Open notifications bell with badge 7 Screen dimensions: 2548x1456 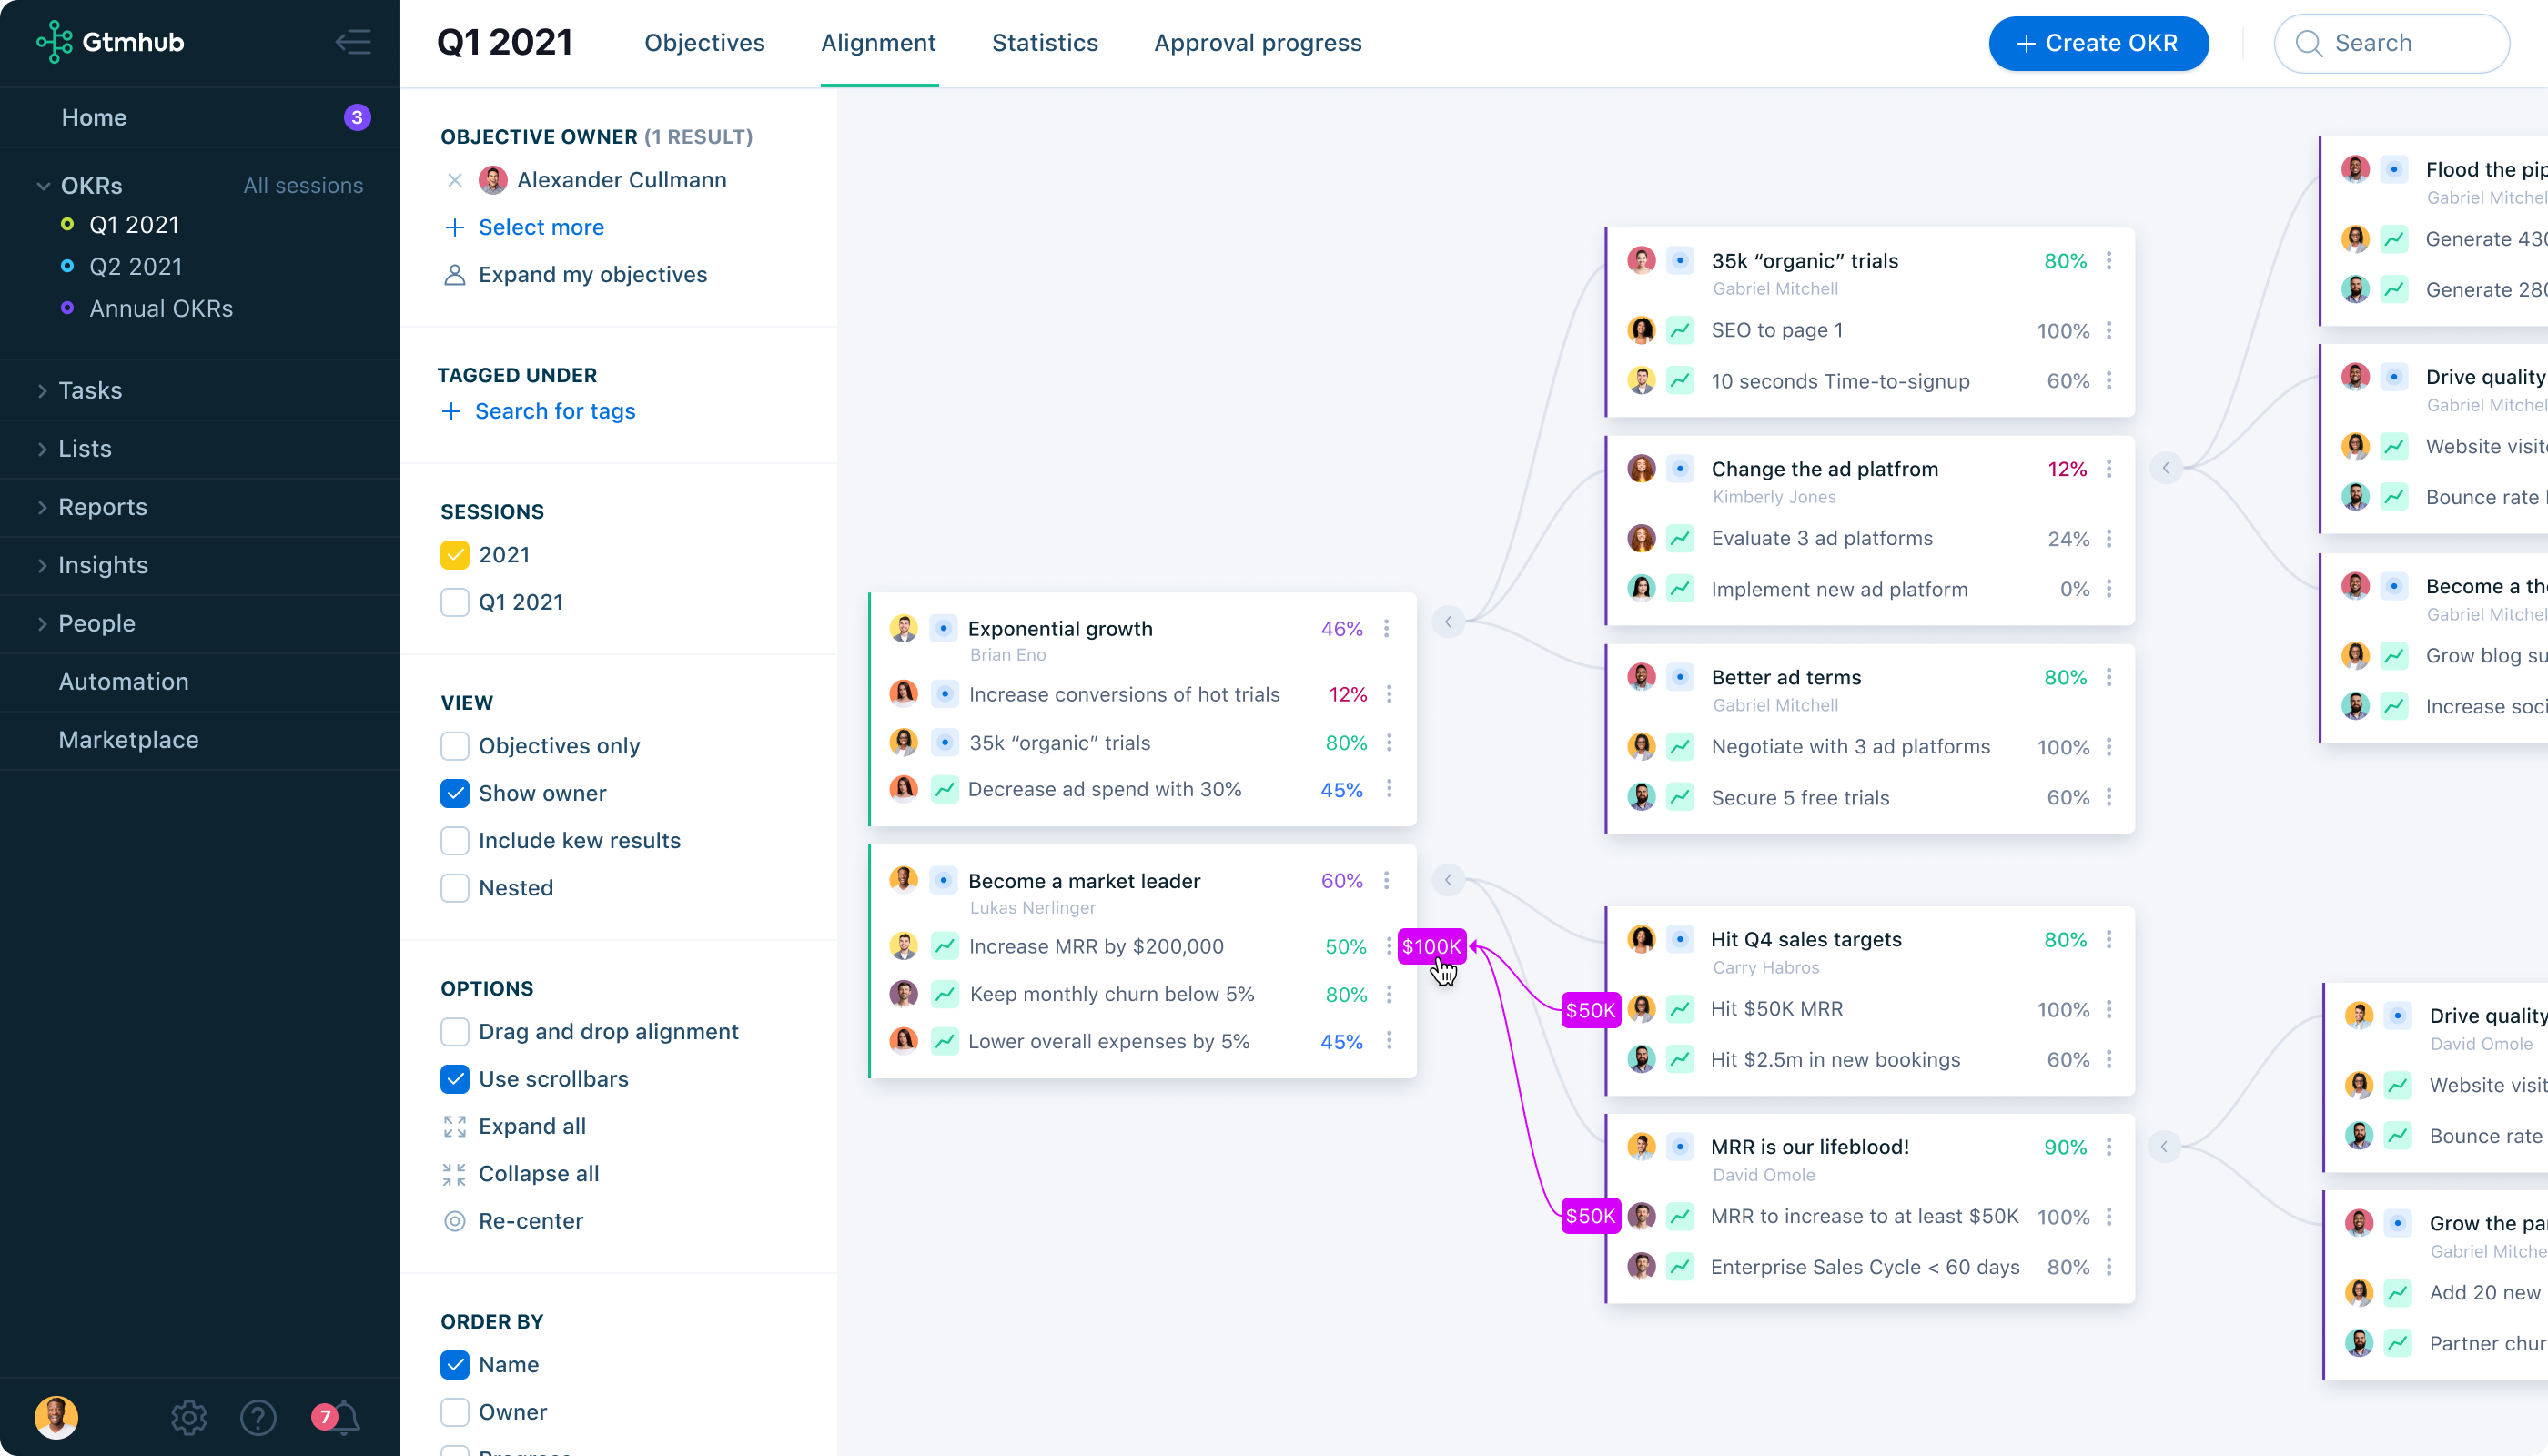[340, 1417]
